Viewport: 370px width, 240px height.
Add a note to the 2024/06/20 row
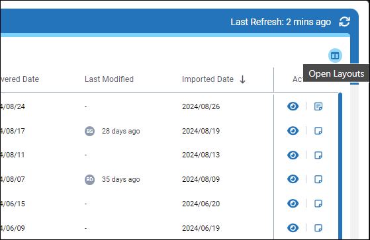[318, 204]
